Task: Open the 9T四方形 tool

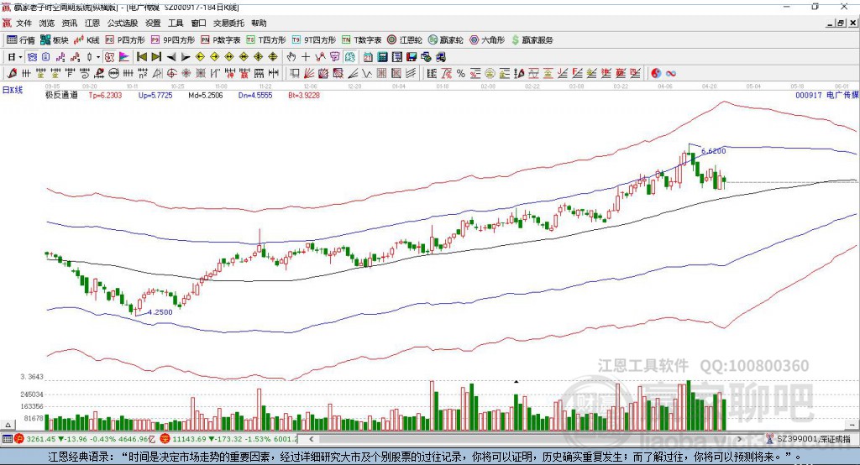Action: coord(314,40)
